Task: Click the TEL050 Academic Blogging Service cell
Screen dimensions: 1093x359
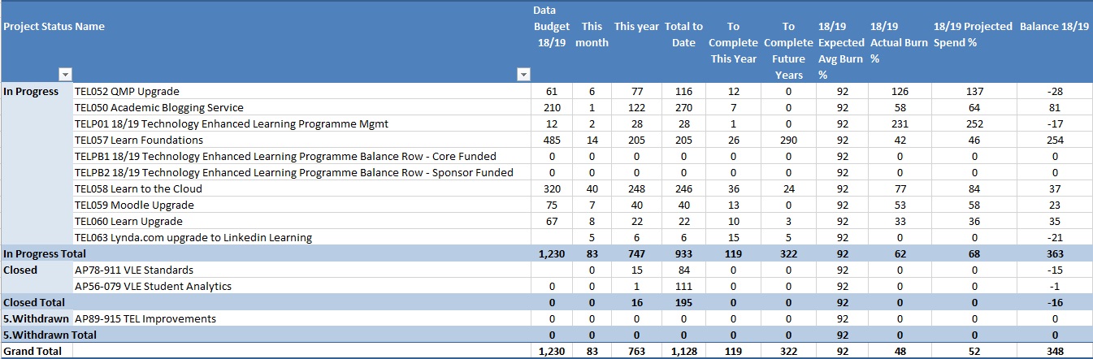Action: (158, 107)
